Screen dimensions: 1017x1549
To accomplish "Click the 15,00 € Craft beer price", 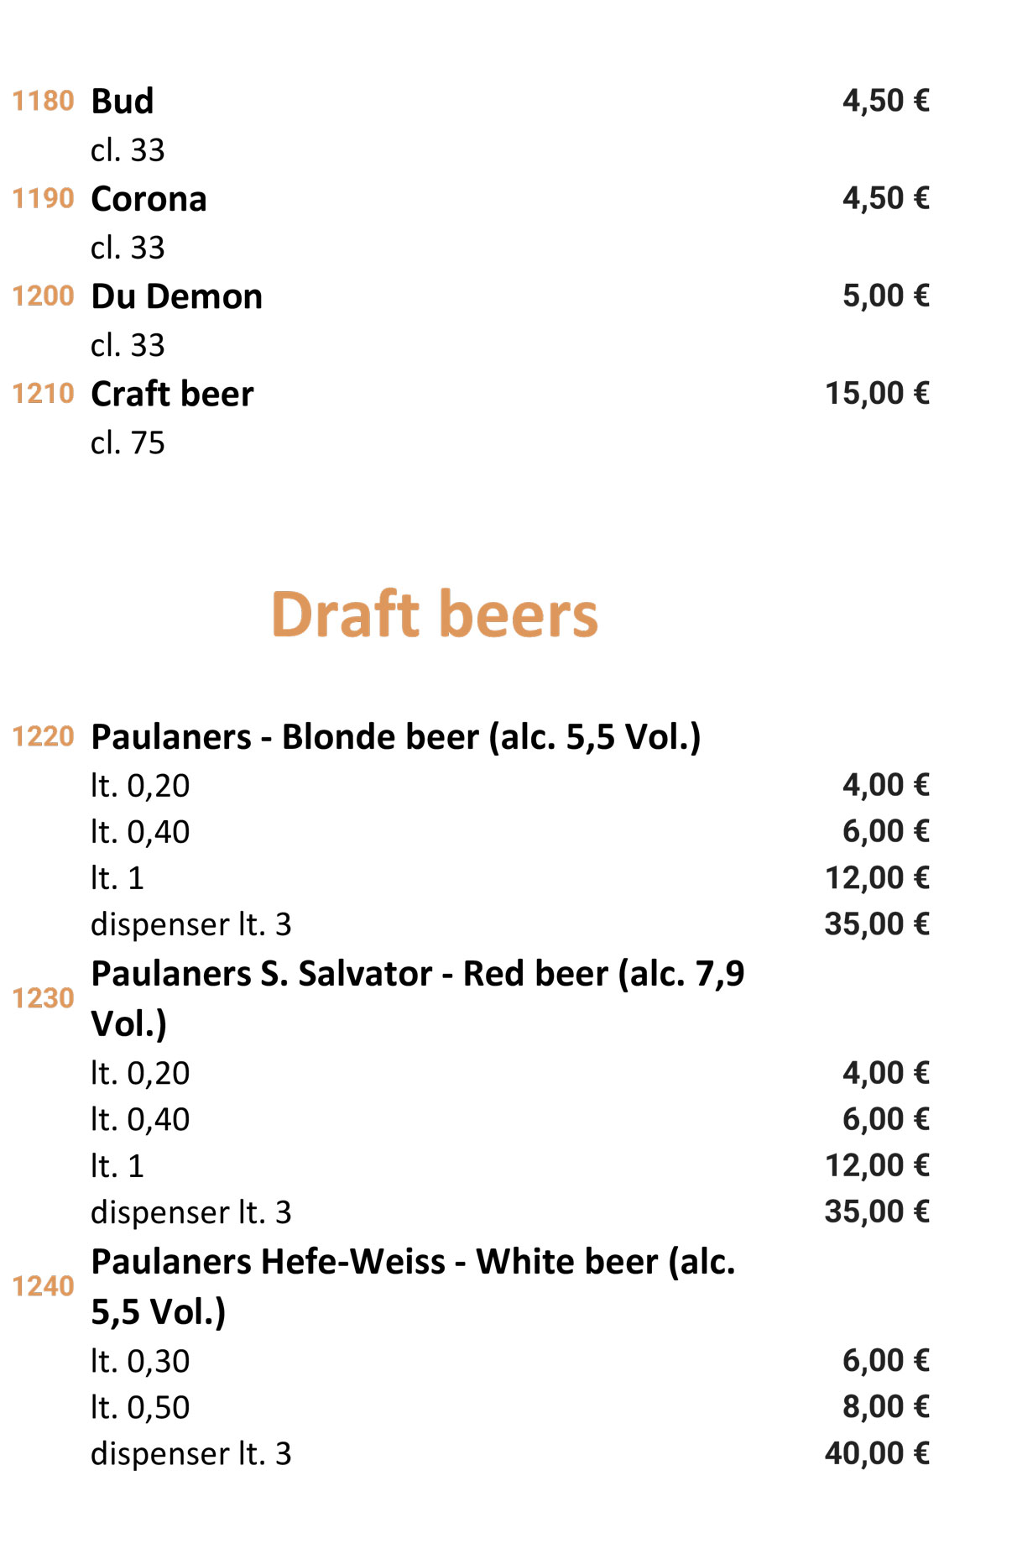I will click(x=877, y=393).
